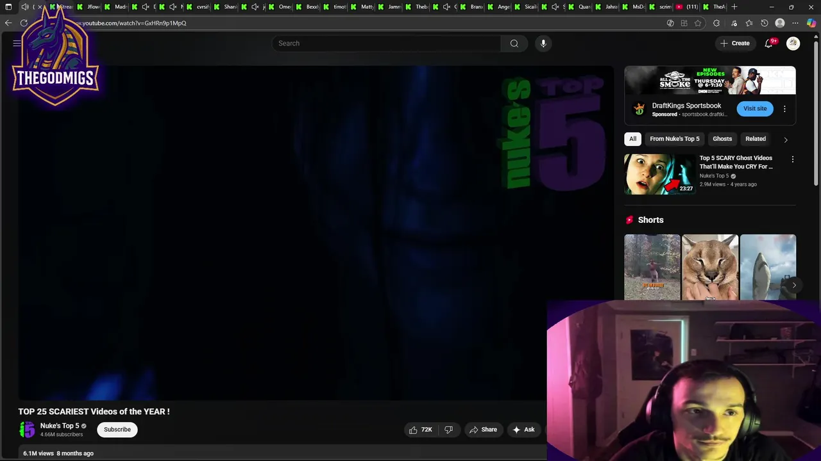Mute the active tab speaker icon

click(24, 7)
